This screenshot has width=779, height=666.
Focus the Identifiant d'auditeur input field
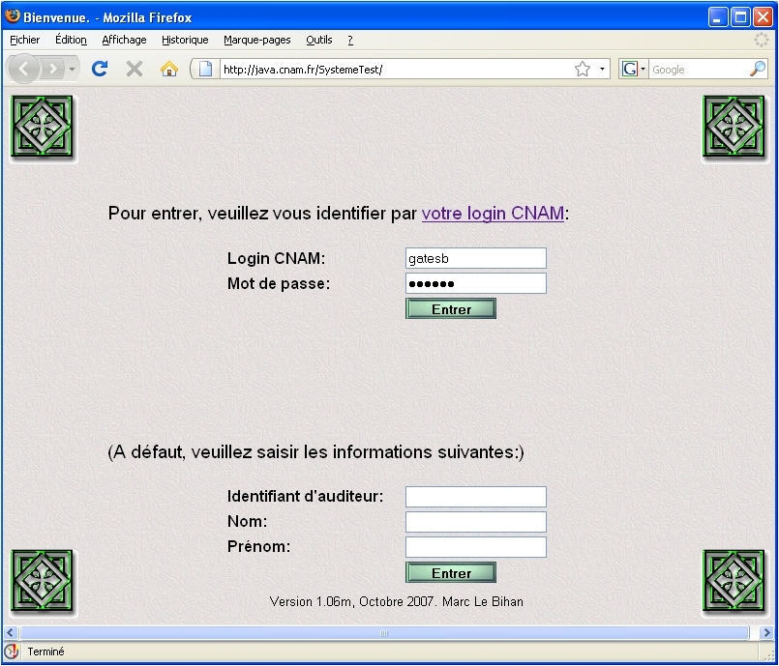(x=475, y=497)
